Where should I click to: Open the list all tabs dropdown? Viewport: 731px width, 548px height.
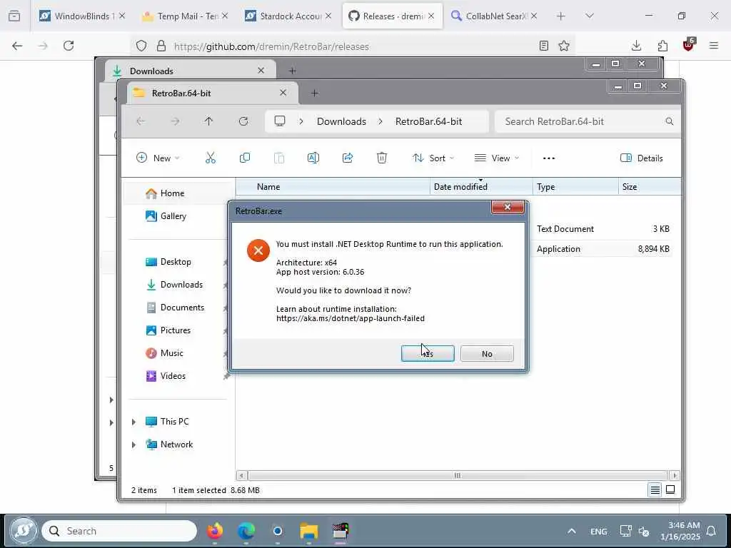(589, 16)
